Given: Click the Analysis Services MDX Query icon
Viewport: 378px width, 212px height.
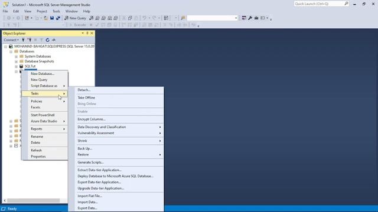Looking at the screenshot, I should 97,18.
